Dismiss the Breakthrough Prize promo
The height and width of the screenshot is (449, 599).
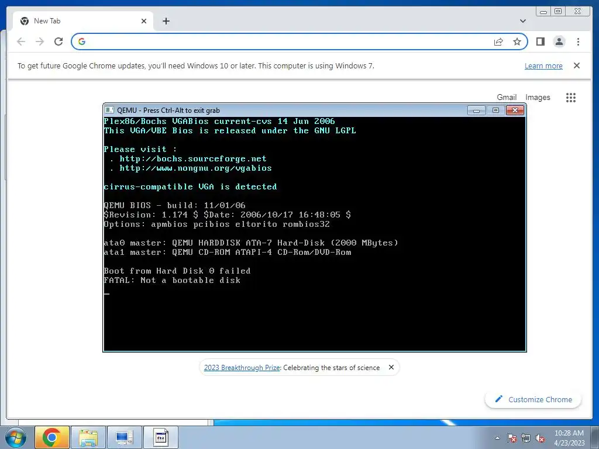point(391,367)
